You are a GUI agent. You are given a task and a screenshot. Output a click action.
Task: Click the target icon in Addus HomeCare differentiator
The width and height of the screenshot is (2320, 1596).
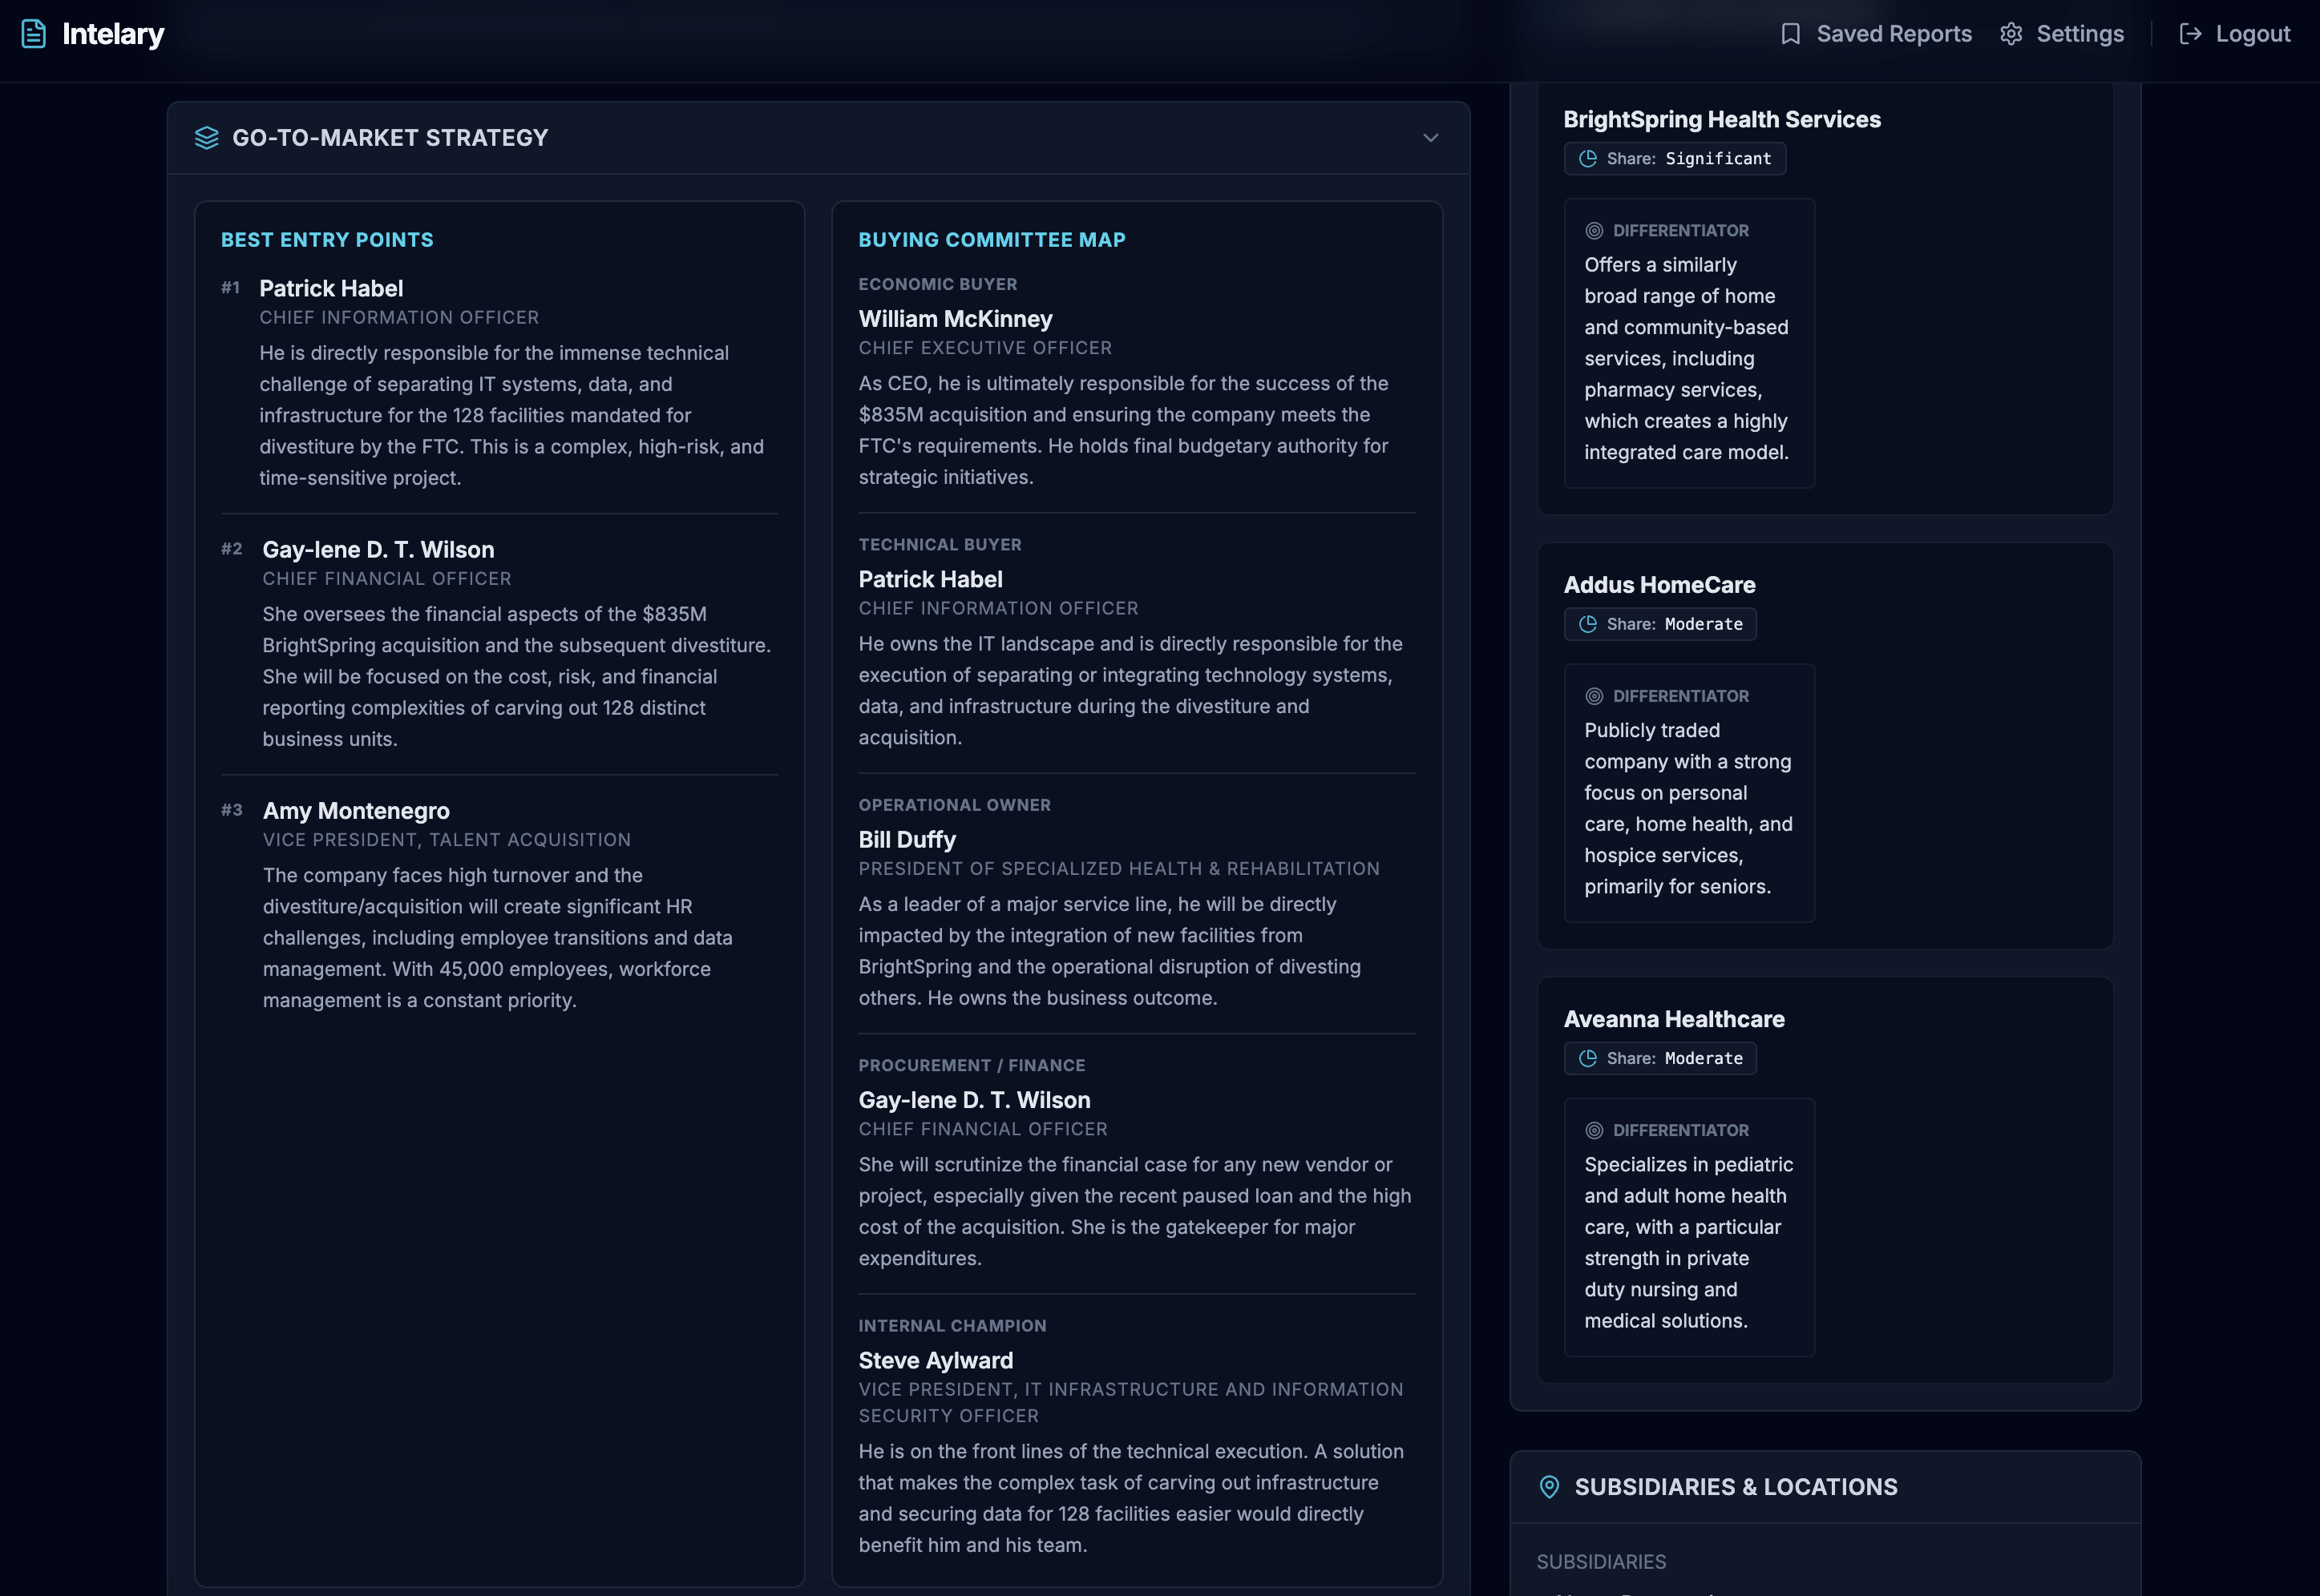[1594, 696]
